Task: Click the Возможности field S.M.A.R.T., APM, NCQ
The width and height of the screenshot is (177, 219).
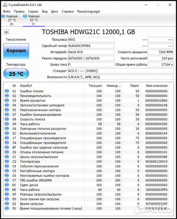Action: [x=121, y=77]
